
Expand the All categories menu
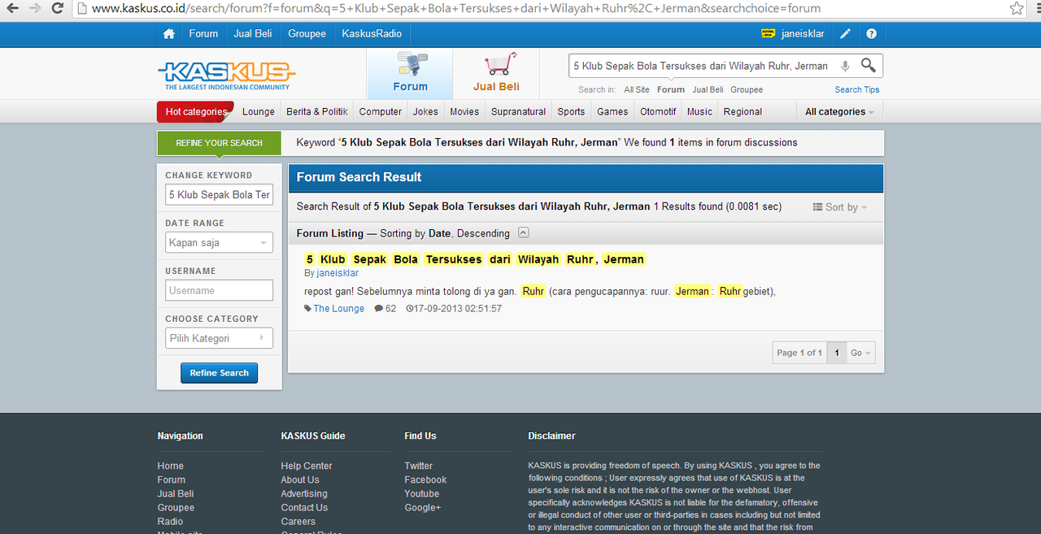839,112
